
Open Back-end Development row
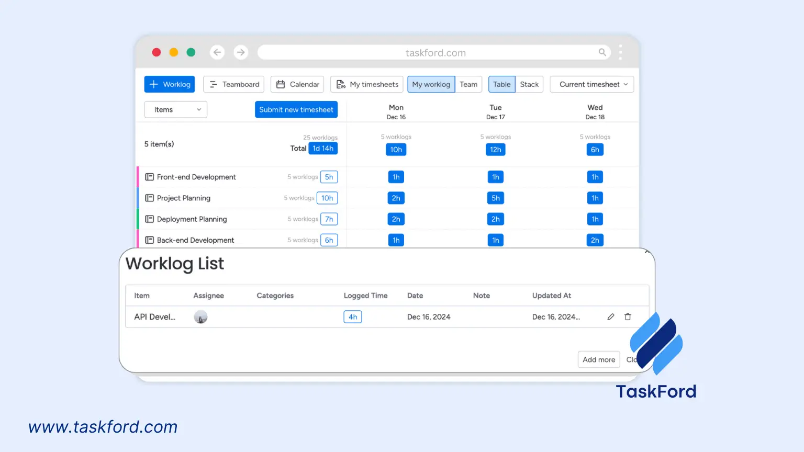pyautogui.click(x=195, y=240)
